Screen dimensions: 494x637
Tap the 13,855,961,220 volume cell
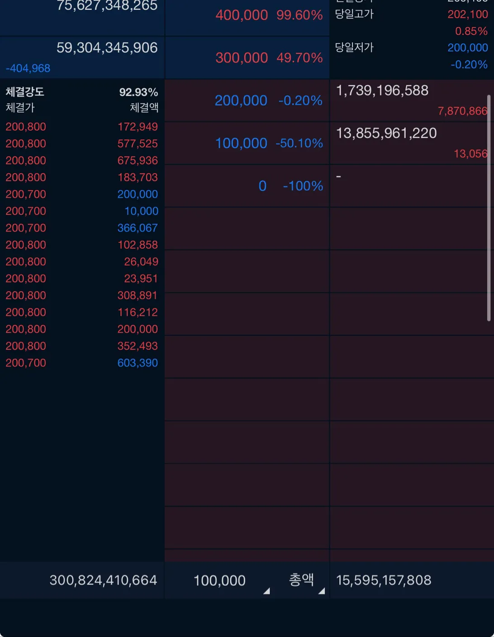coord(386,133)
